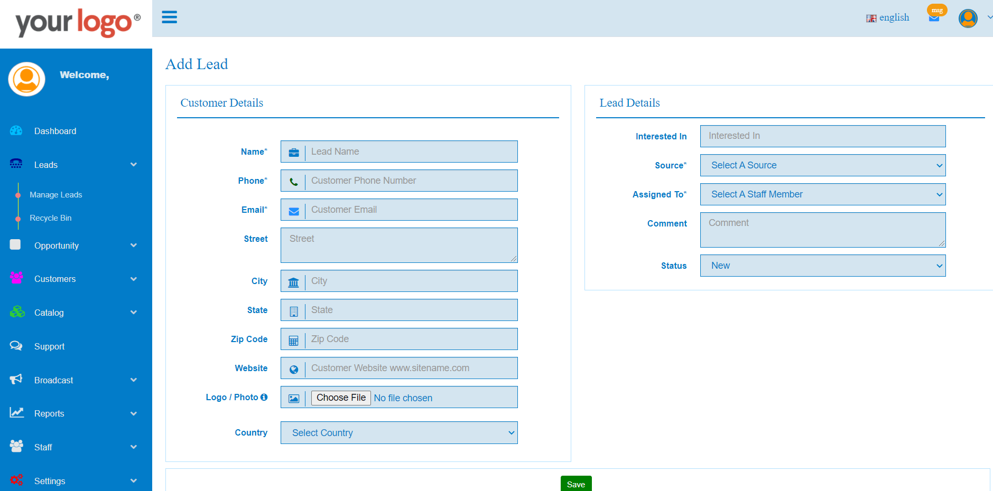Open the Select A Source dropdown

click(x=822, y=165)
